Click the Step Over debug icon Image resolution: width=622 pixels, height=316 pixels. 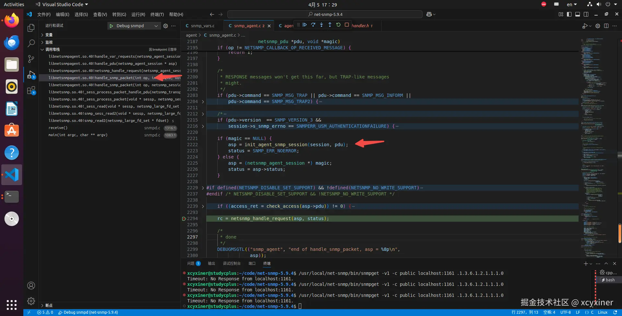click(313, 25)
